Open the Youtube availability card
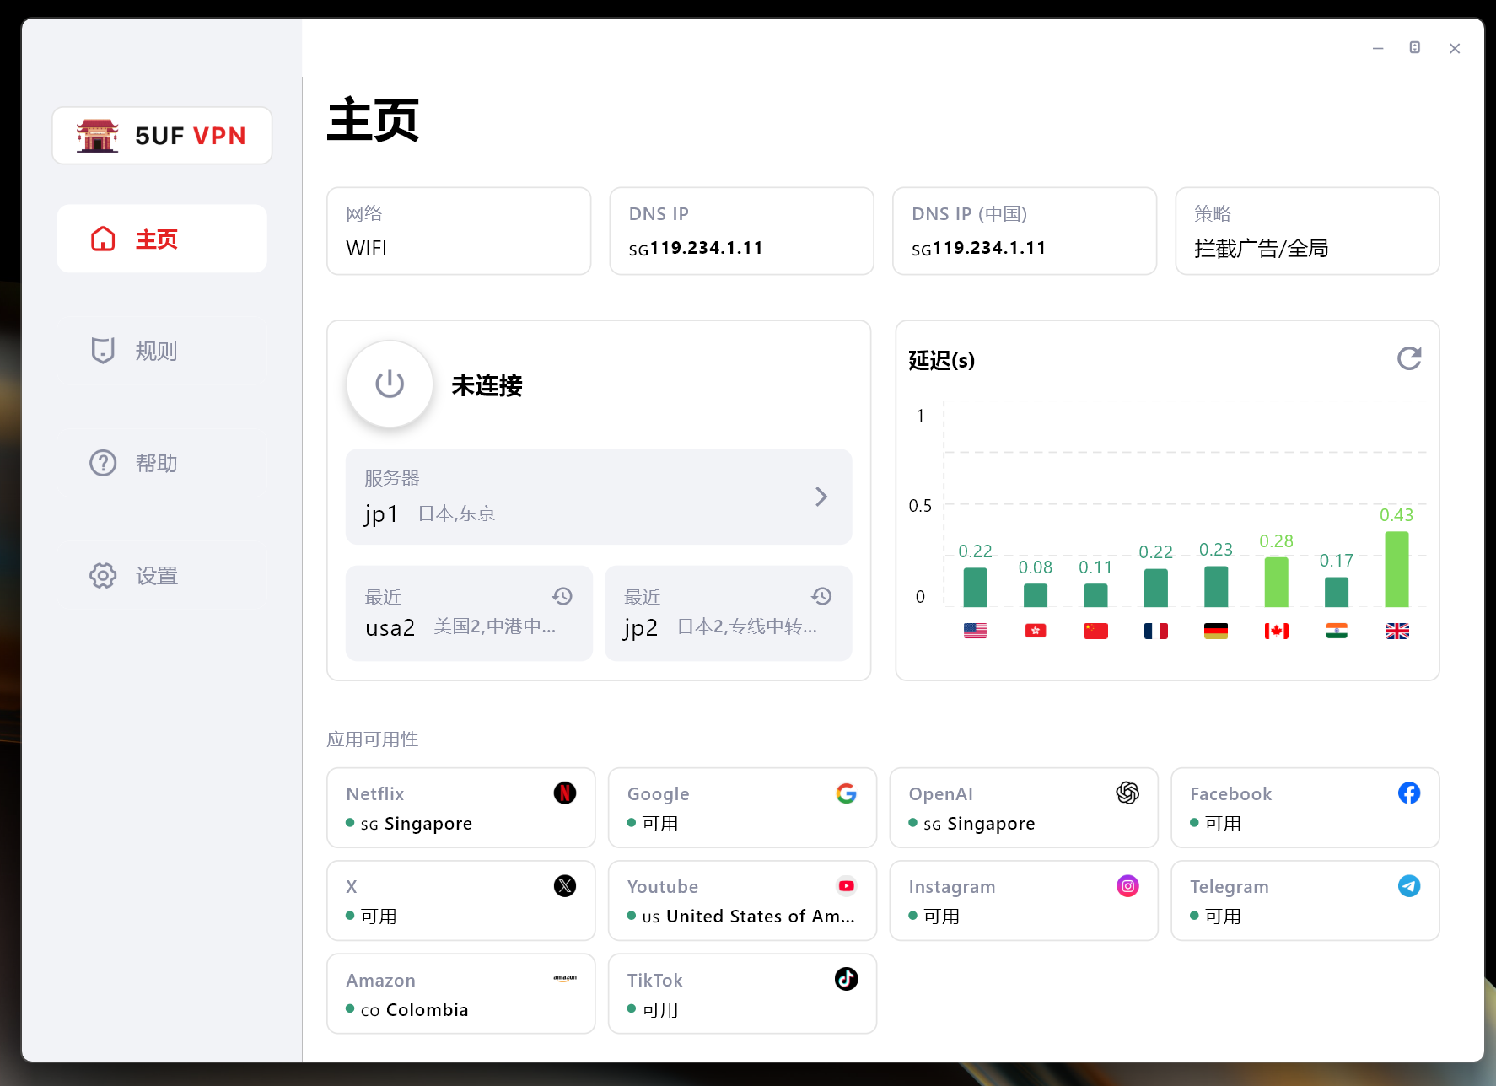 pyautogui.click(x=741, y=901)
